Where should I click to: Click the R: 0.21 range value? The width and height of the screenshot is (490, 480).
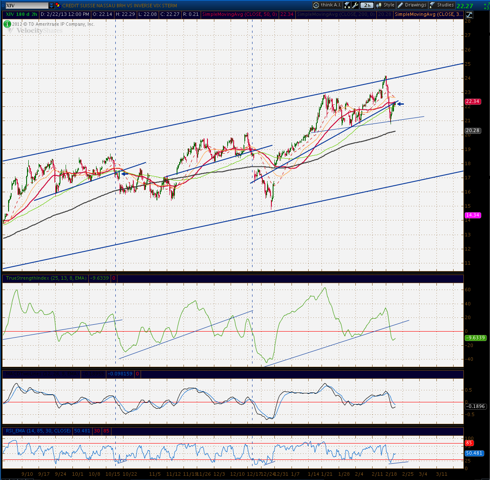(x=191, y=15)
